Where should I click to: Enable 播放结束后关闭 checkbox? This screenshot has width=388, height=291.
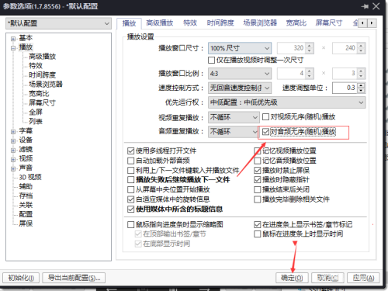tap(258, 189)
